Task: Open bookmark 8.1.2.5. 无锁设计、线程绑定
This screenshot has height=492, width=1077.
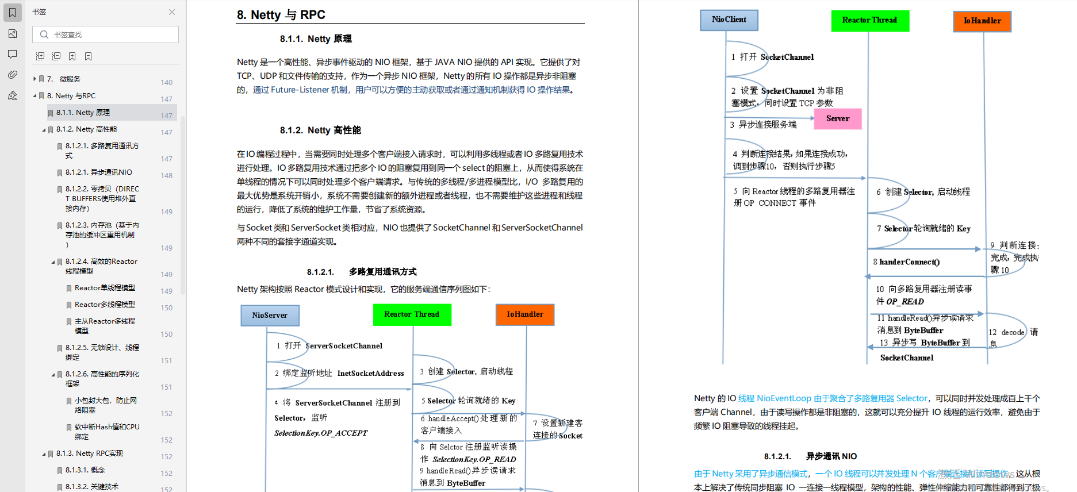Action: coord(102,352)
